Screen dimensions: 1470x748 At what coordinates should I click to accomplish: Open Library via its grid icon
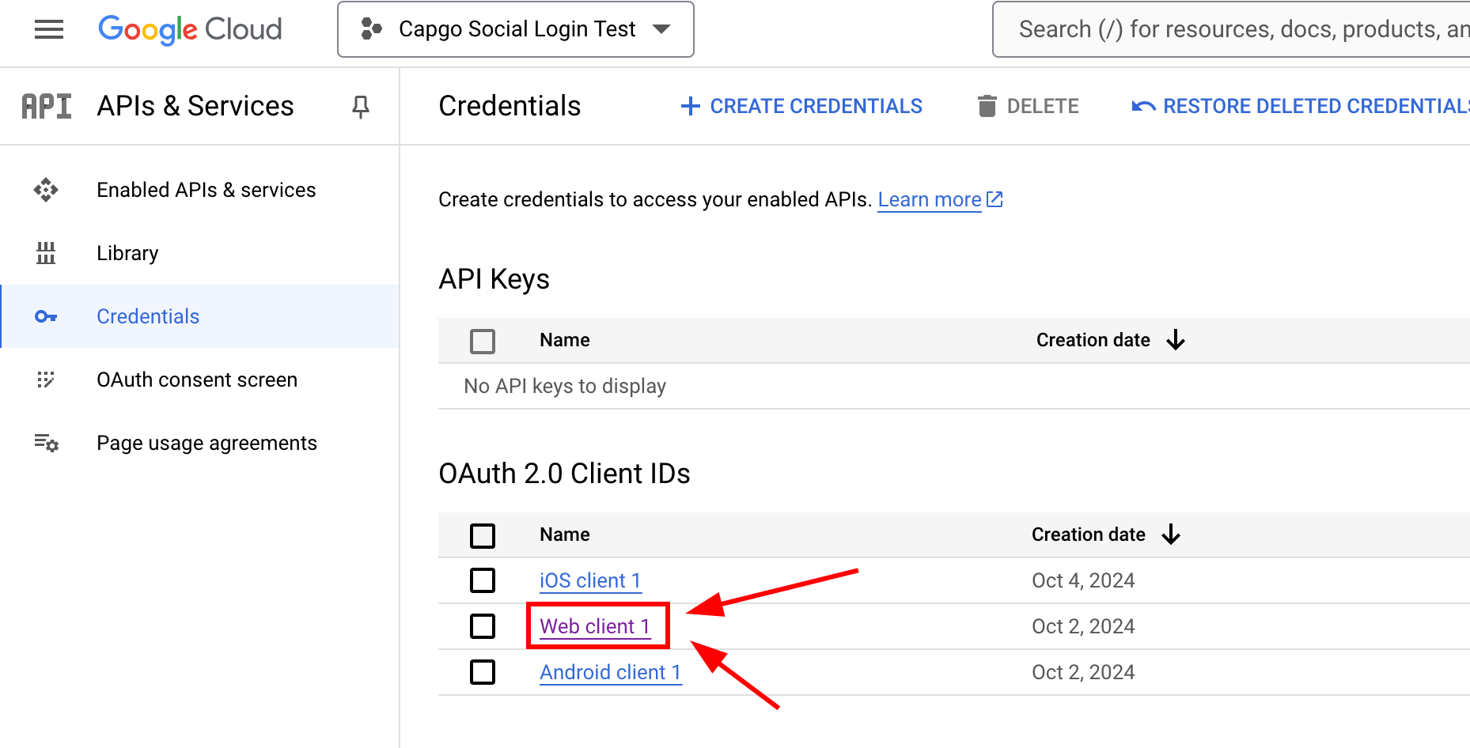pos(46,253)
